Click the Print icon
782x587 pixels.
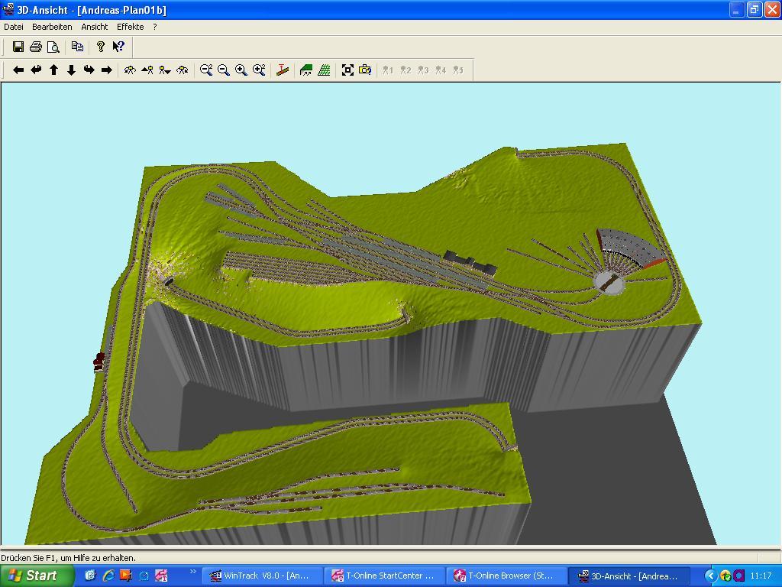pyautogui.click(x=35, y=47)
